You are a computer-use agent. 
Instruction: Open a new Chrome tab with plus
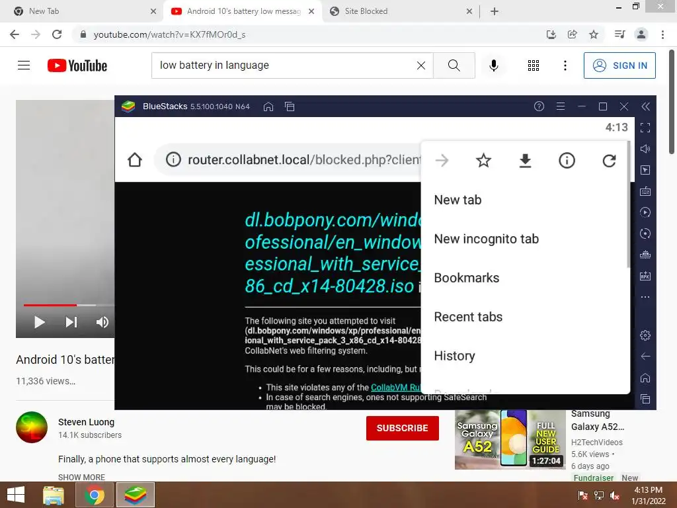(495, 11)
